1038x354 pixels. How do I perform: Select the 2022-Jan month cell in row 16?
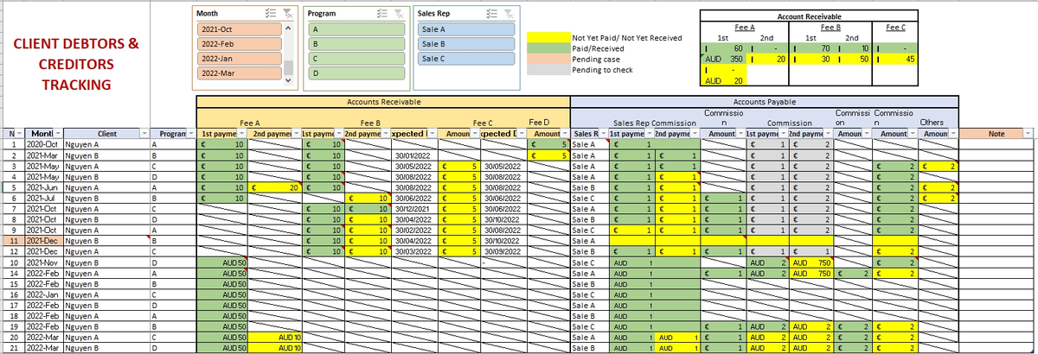(x=43, y=295)
